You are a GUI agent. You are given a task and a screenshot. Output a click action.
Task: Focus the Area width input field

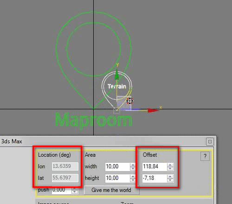pos(118,166)
